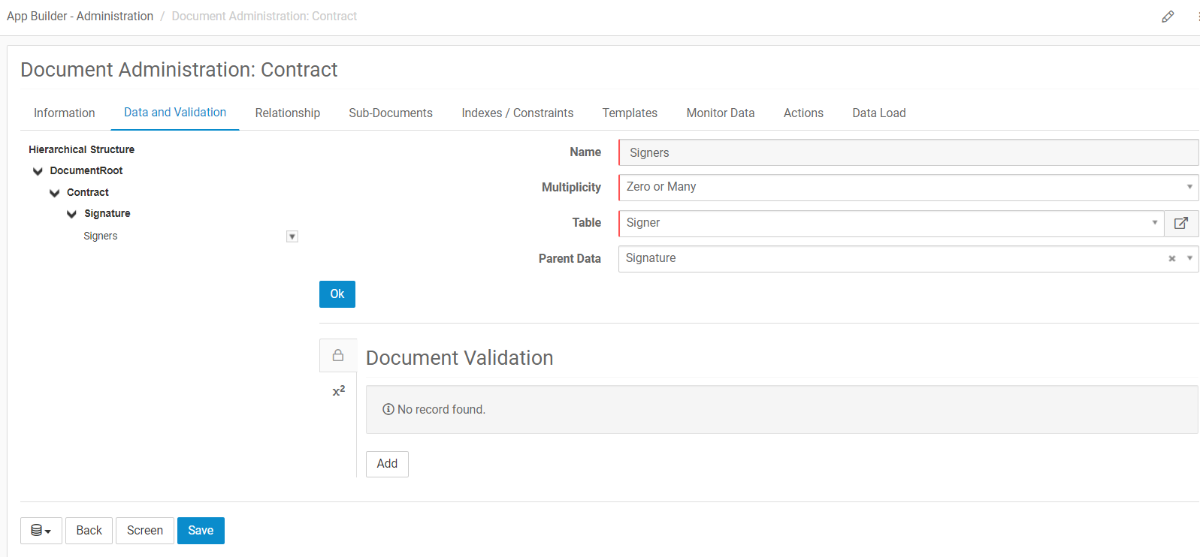Collapse the DocumentRoot tree node

38,171
